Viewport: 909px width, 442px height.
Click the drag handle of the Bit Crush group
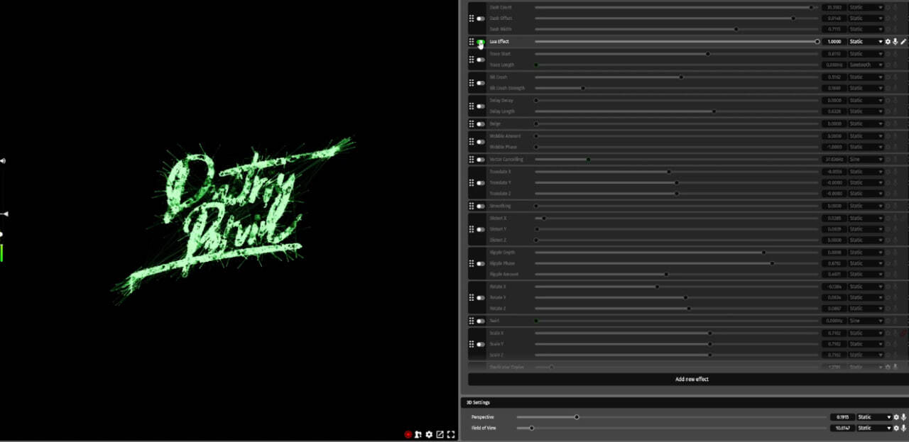click(x=472, y=83)
